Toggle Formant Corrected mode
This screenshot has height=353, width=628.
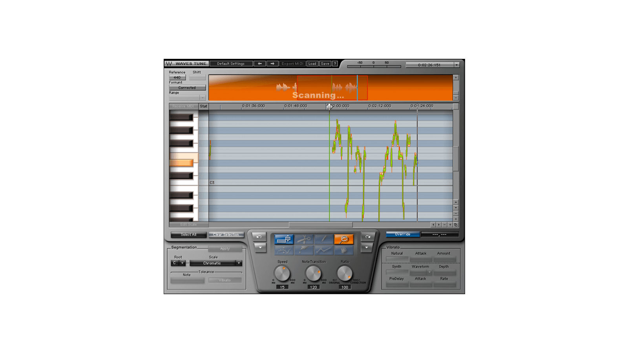coord(187,88)
